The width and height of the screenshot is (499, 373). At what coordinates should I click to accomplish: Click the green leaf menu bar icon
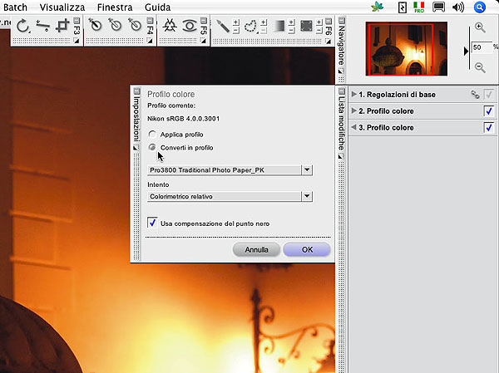point(378,7)
